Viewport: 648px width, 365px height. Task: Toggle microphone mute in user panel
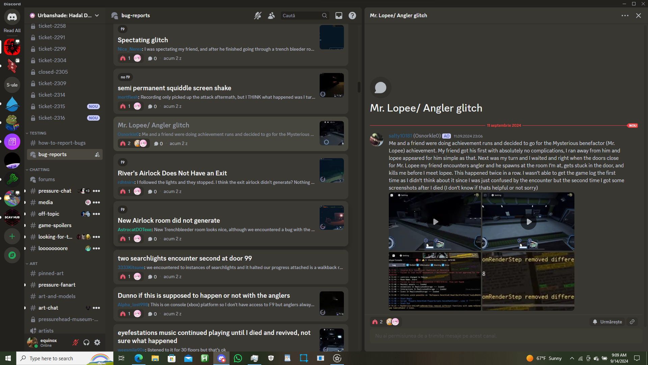[x=76, y=342]
